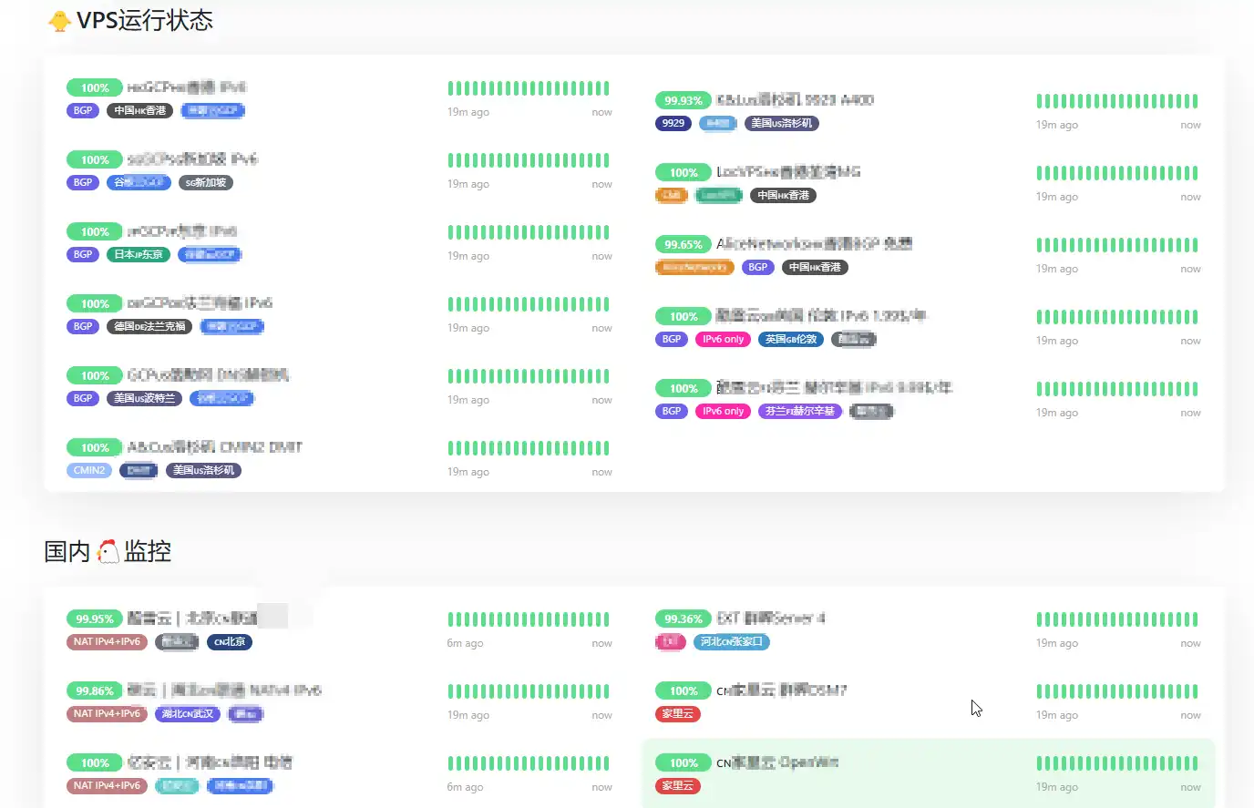
Task: Click the 河北CN张家口 tag
Action: click(x=731, y=641)
